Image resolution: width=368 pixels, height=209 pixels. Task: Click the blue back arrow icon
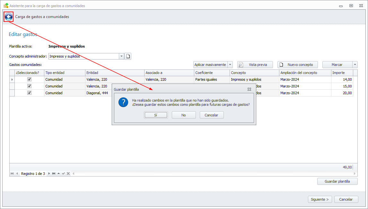(x=8, y=17)
